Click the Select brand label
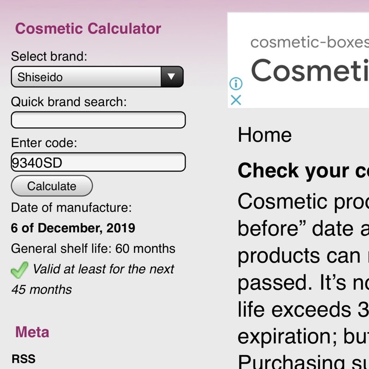Screen dimensions: 369x369 (49, 56)
